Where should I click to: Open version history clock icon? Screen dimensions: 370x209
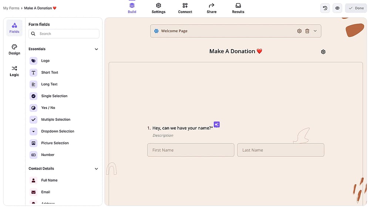coord(325,8)
